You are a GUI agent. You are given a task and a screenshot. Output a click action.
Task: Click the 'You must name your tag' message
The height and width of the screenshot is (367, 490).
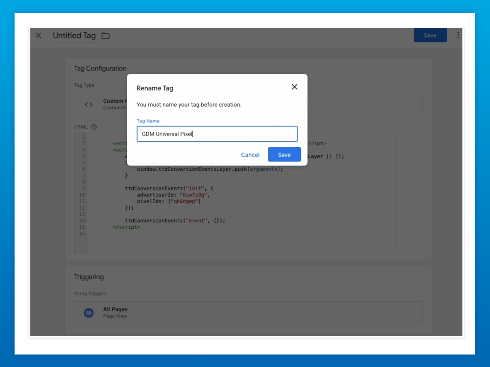189,105
